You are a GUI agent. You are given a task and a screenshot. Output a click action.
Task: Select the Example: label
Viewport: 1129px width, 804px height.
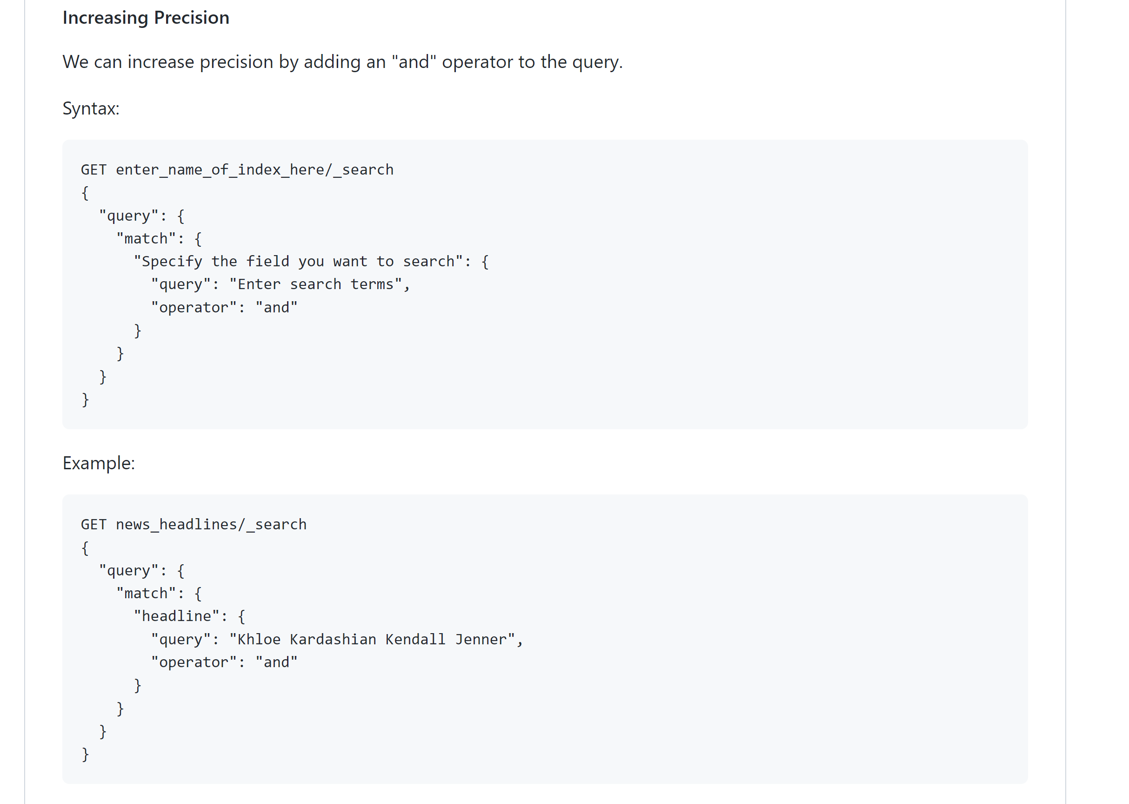tap(99, 464)
